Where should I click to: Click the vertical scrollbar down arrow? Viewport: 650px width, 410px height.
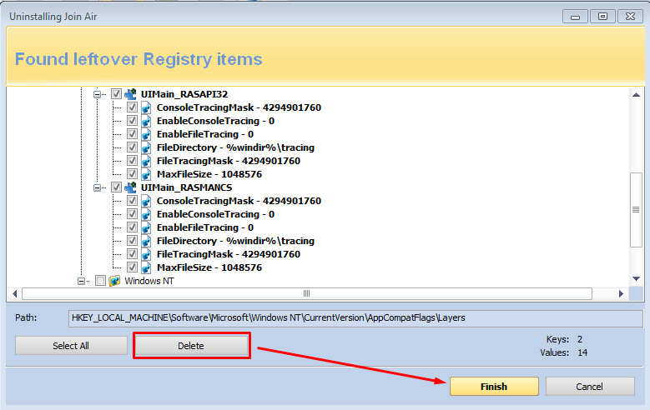click(x=636, y=278)
